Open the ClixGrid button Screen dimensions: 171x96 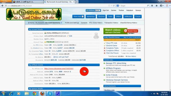[101, 17]
